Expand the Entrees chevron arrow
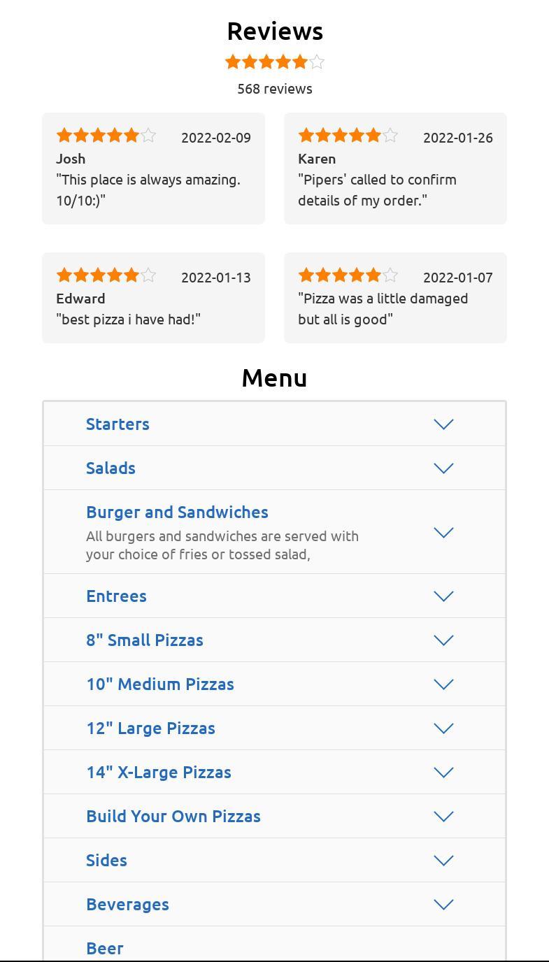Viewport: 549px width, 962px height. click(x=443, y=596)
